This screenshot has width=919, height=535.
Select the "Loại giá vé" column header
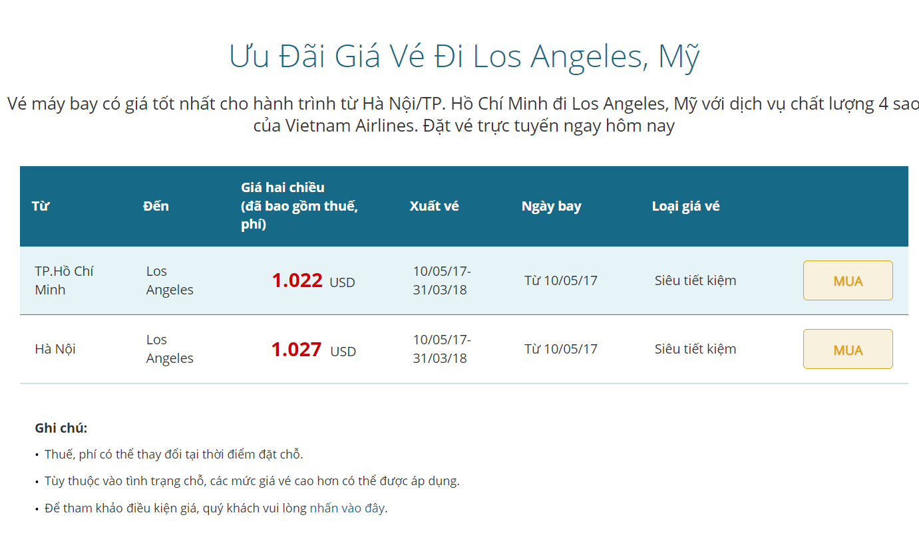coord(685,206)
